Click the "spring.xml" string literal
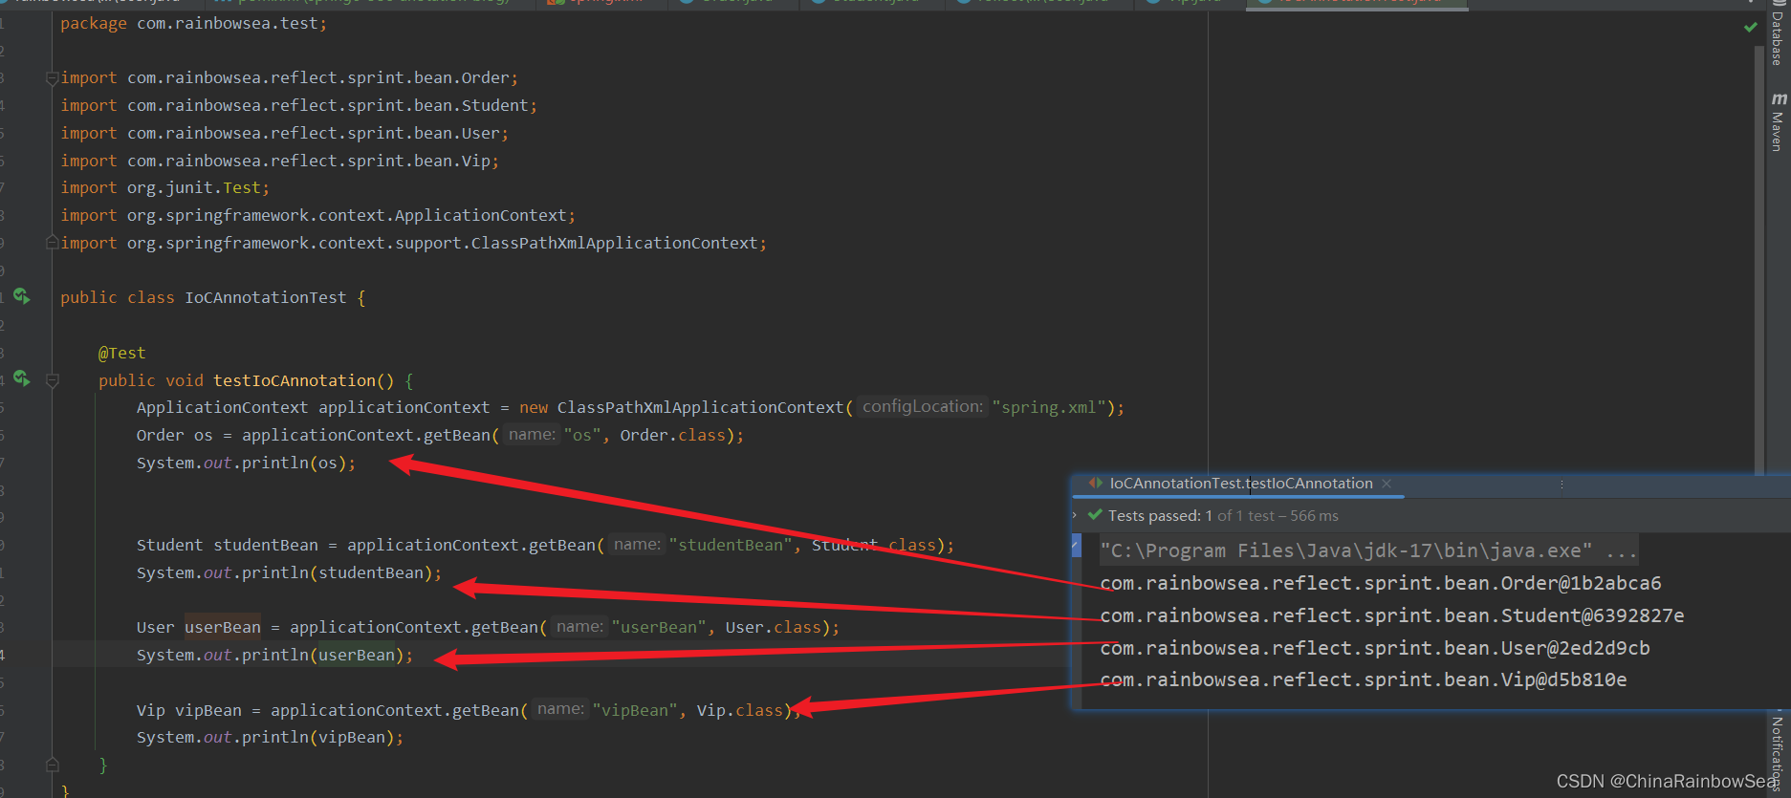Screen dimensions: 1791x798 pos(1049,407)
